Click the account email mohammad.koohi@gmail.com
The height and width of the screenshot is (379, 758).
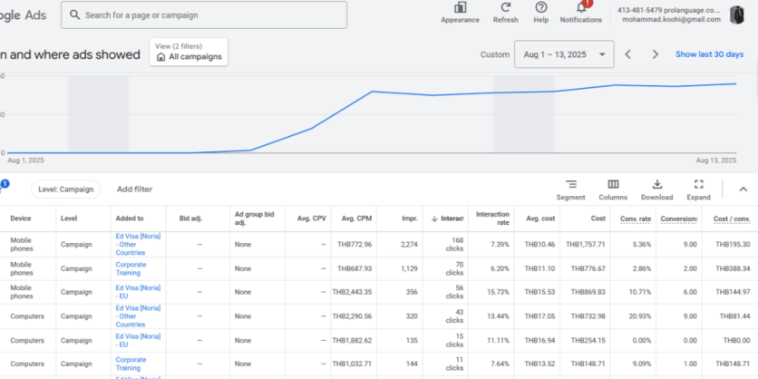pos(672,20)
